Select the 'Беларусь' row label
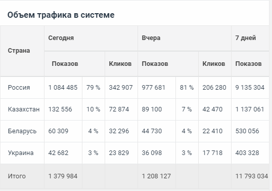The width and height of the screenshot is (272, 191). 22,131
